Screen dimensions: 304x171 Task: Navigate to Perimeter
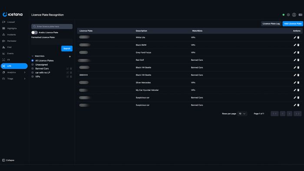coord(14,41)
